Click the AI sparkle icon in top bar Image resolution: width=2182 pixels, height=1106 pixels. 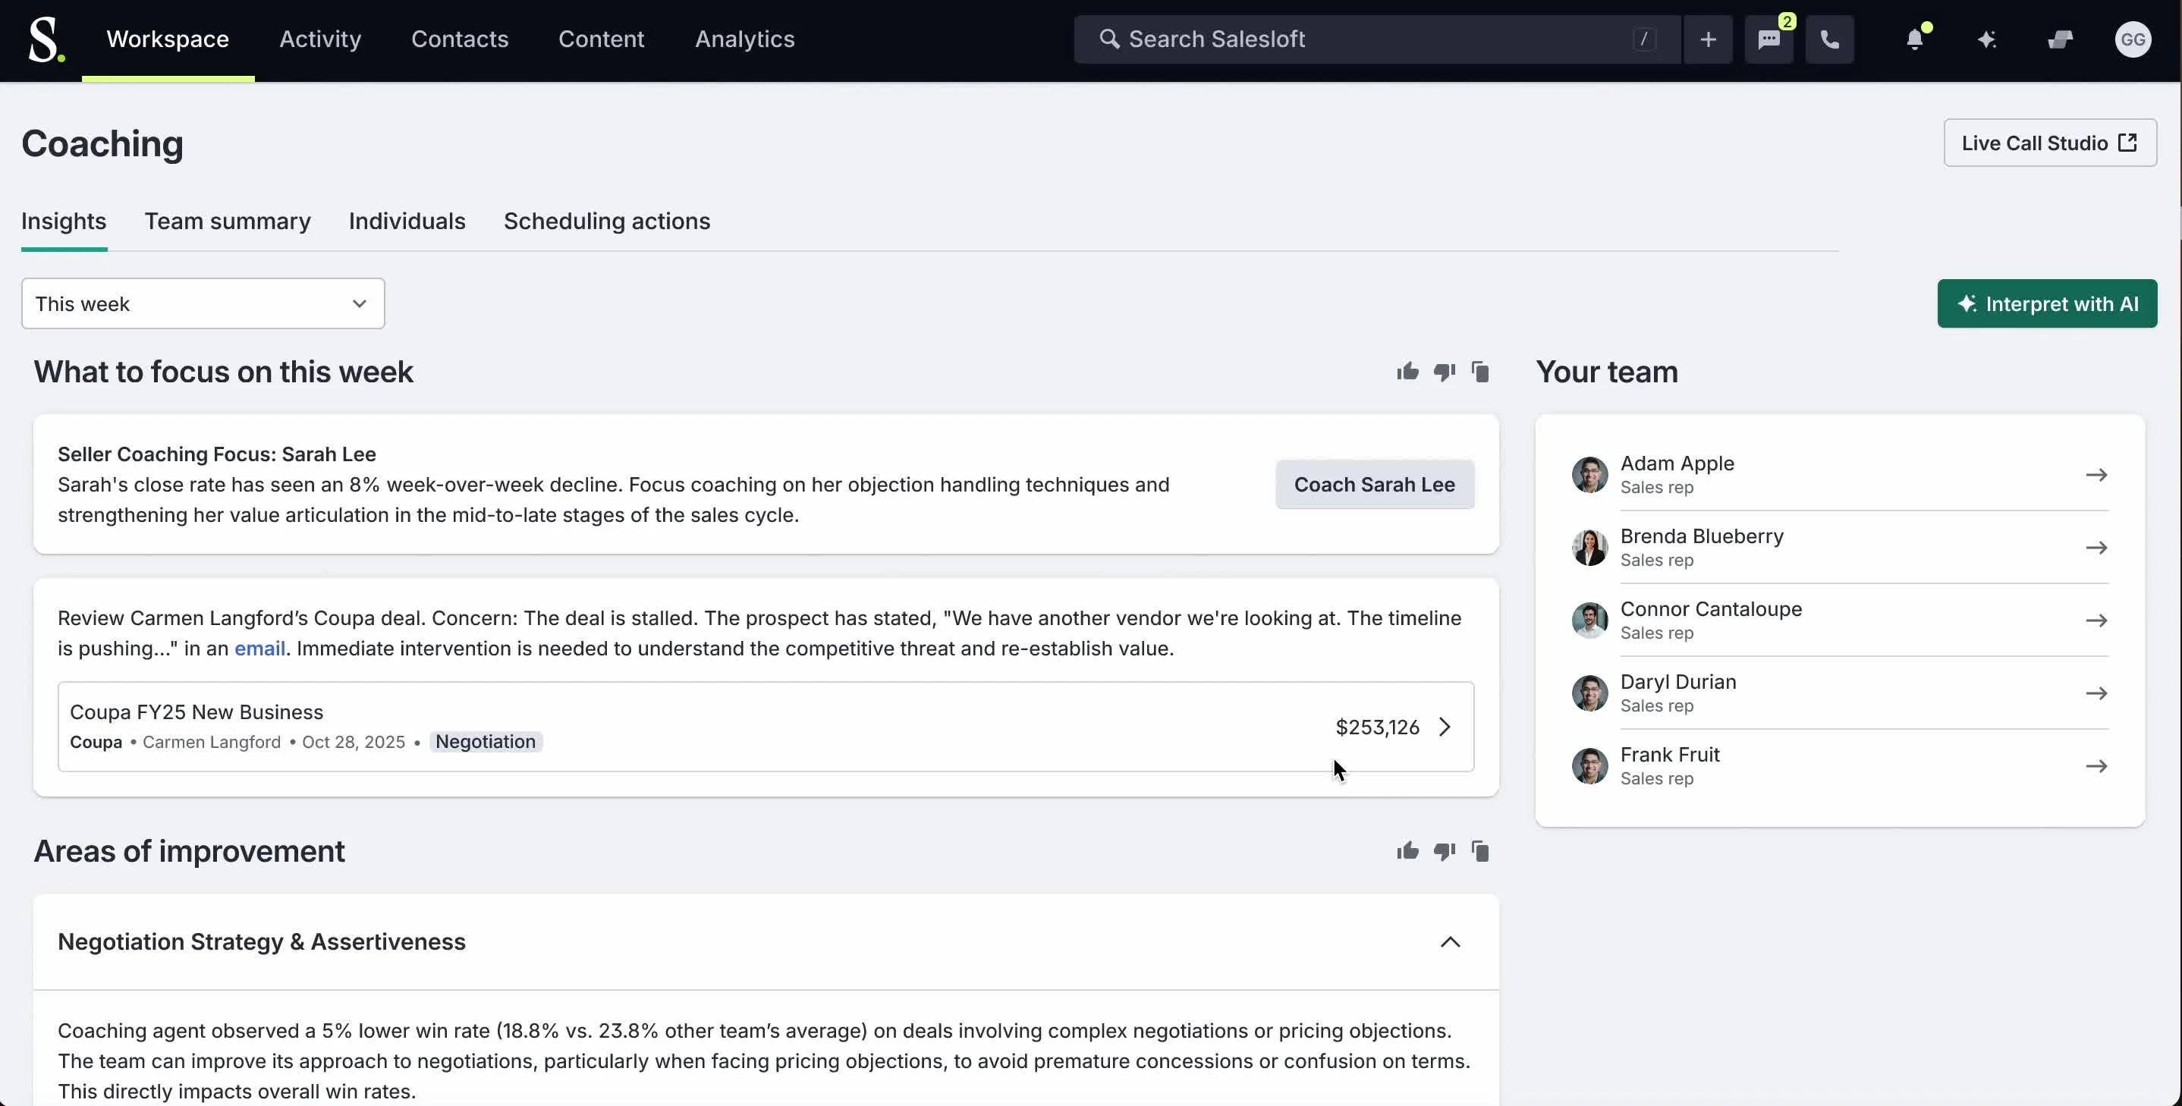[1986, 39]
